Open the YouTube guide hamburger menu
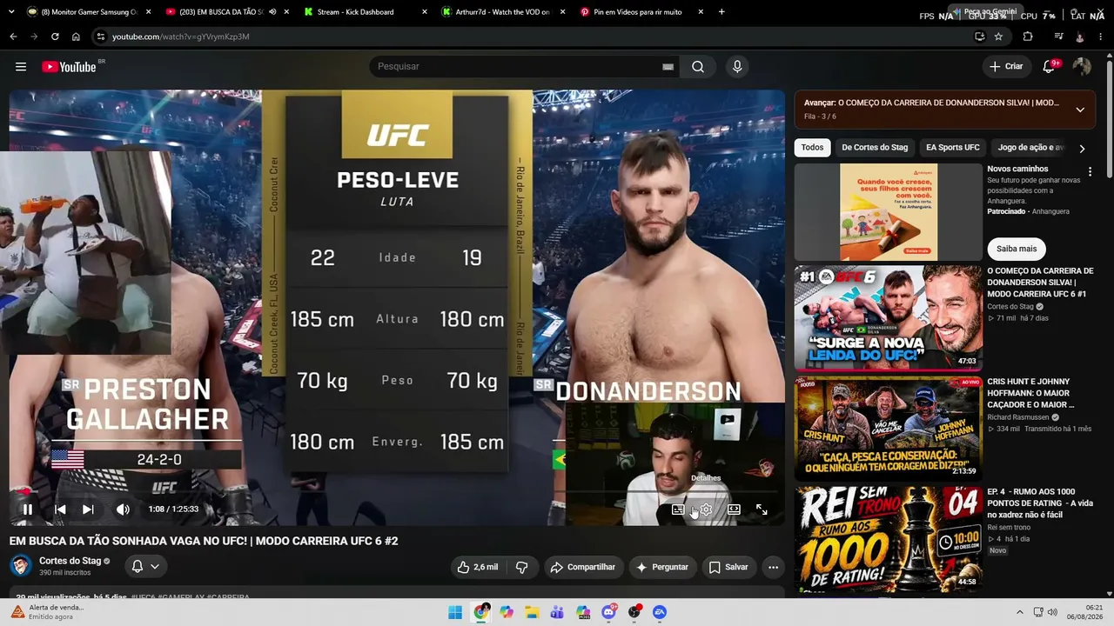The height and width of the screenshot is (626, 1114). 21,67
